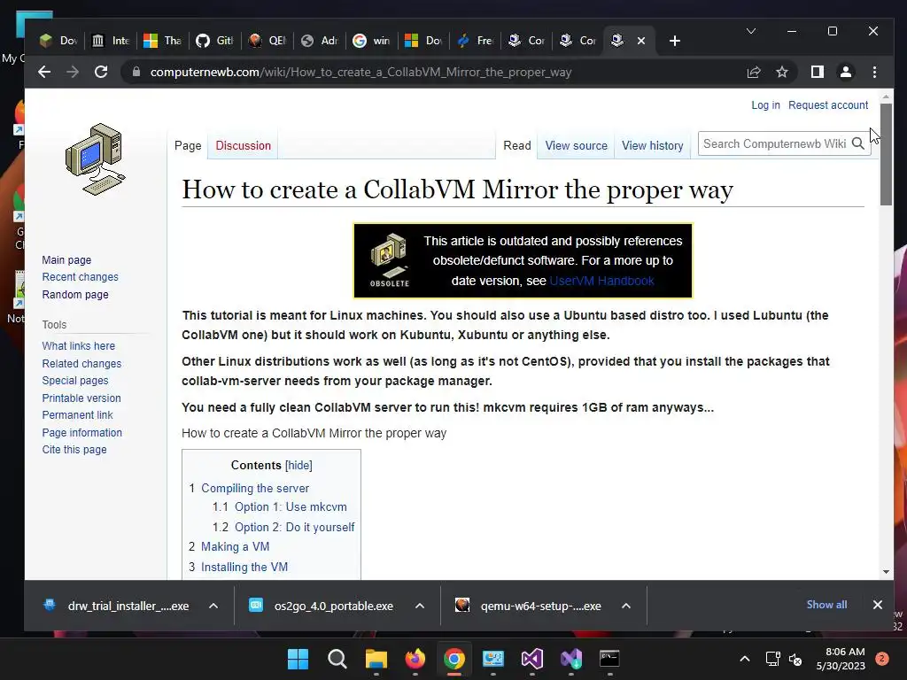Image resolution: width=907 pixels, height=680 pixels.
Task: Open the Chrome profile avatar icon
Action: coord(845,72)
